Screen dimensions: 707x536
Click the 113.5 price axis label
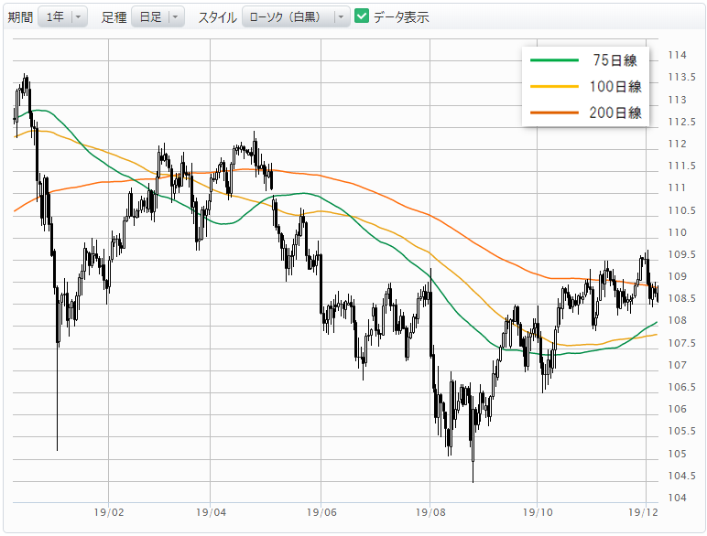click(681, 77)
